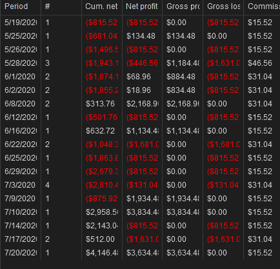This screenshot has width=280, height=269.
Task: Sort by Cum. net column header
Action: 102,7
